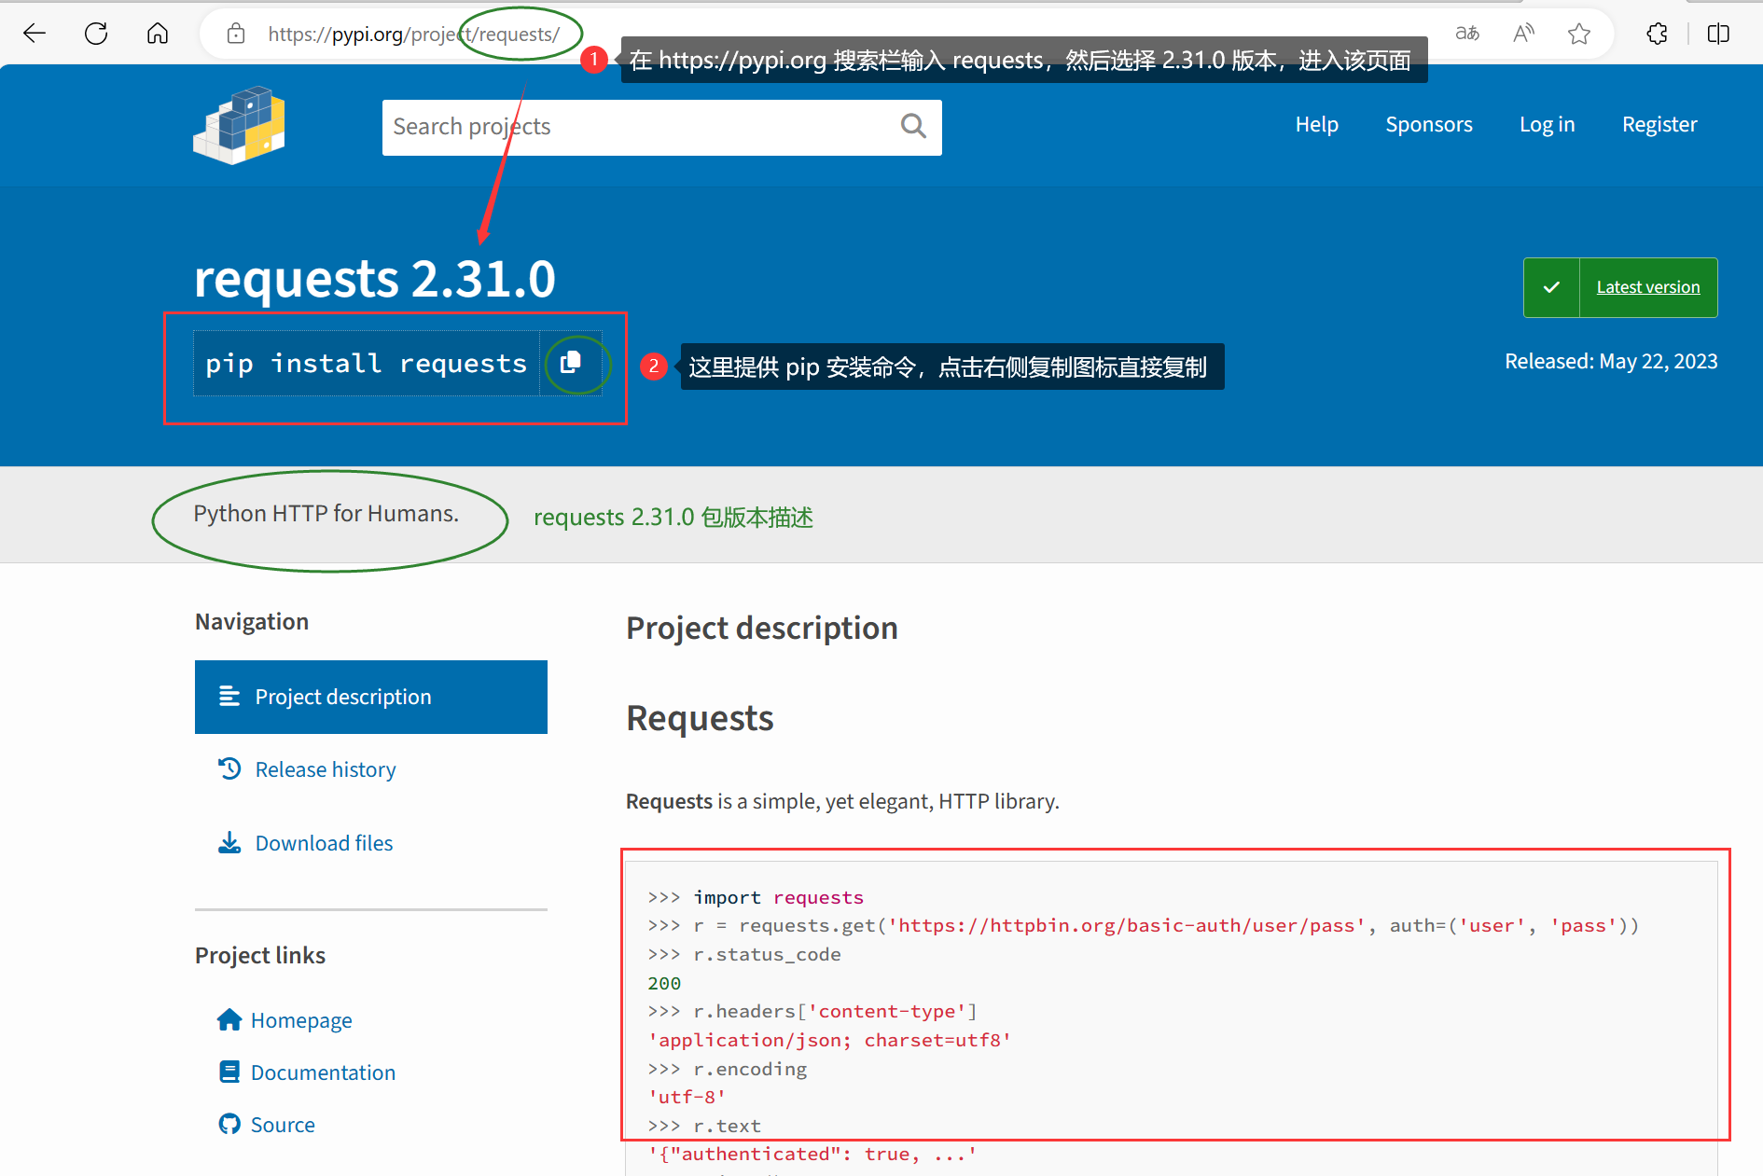Image resolution: width=1763 pixels, height=1176 pixels.
Task: Go to Log in
Action: pyautogui.click(x=1547, y=124)
